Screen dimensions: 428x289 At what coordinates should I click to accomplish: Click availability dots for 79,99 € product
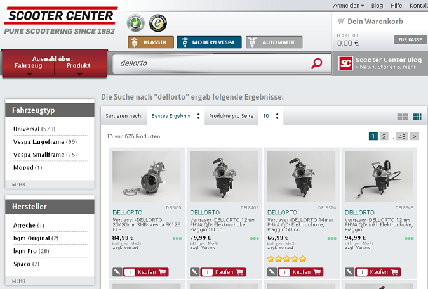tap(255, 238)
